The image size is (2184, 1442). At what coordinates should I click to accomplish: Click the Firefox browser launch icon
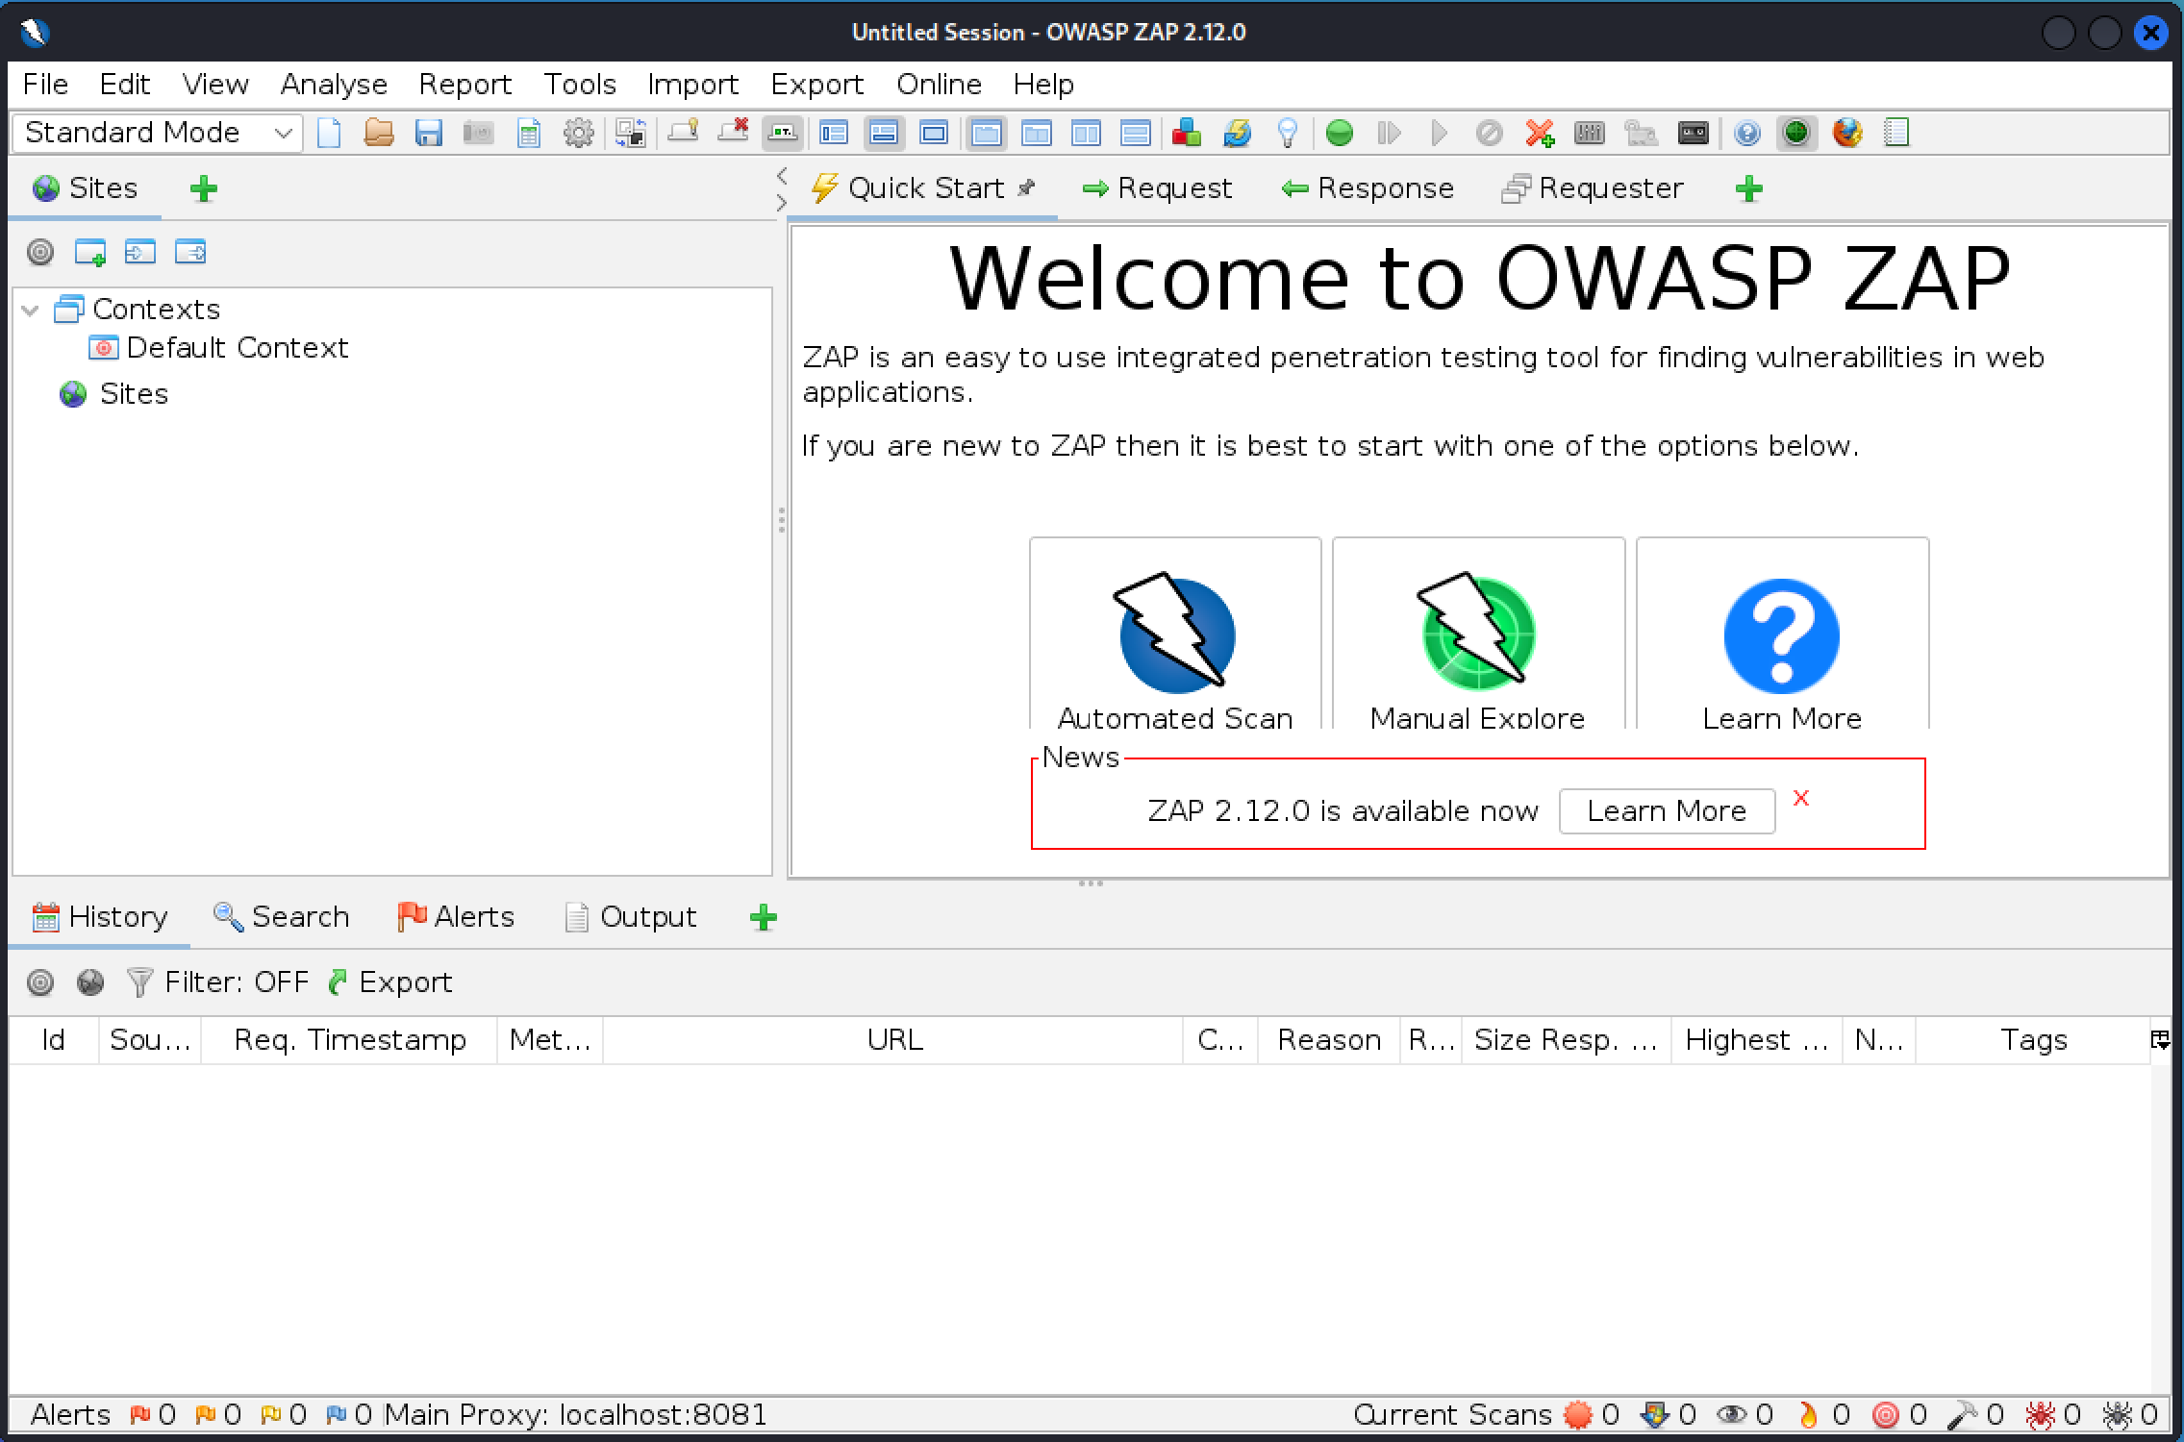[x=1846, y=133]
